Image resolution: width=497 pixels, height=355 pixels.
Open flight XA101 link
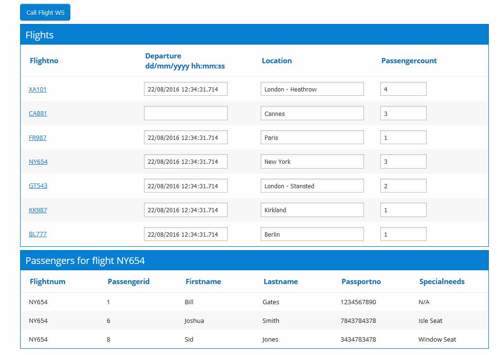(x=38, y=90)
